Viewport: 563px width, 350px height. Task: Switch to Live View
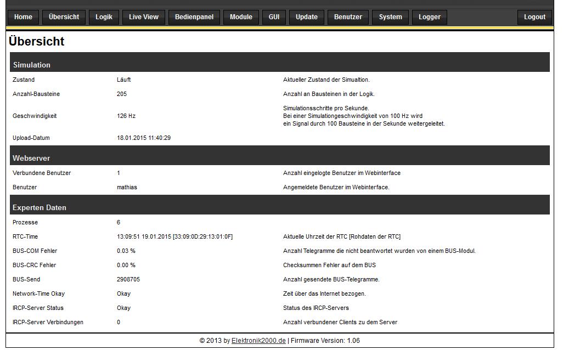(x=144, y=17)
